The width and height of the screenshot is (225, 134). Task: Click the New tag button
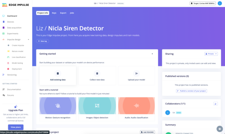click(42, 41)
